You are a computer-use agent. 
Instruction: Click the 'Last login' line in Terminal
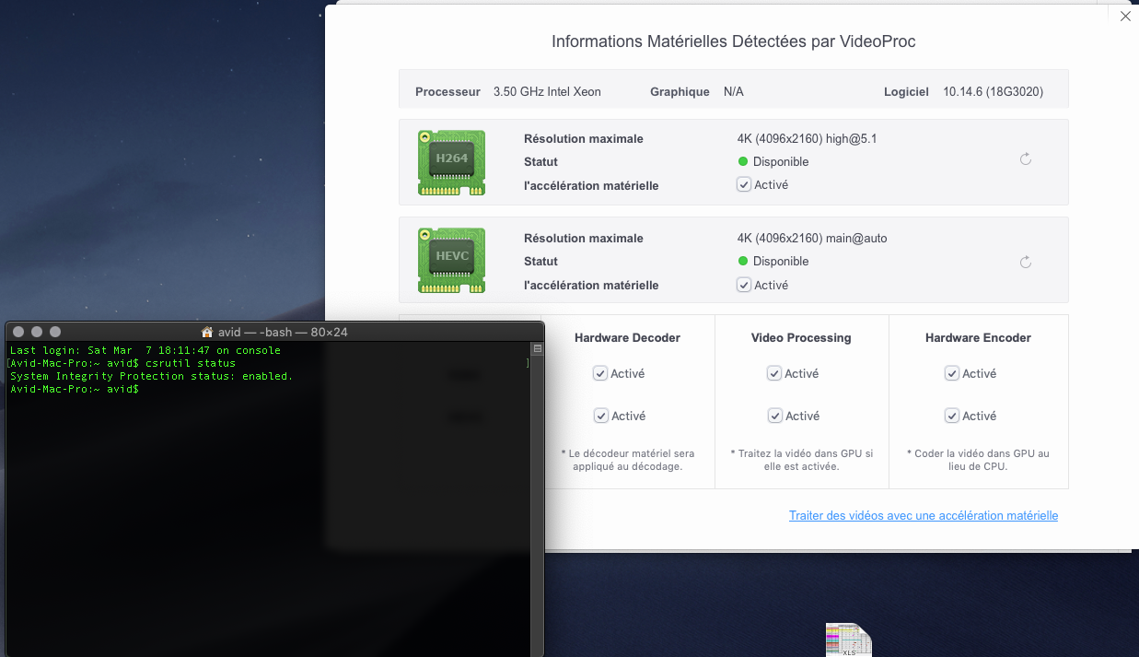[145, 350]
